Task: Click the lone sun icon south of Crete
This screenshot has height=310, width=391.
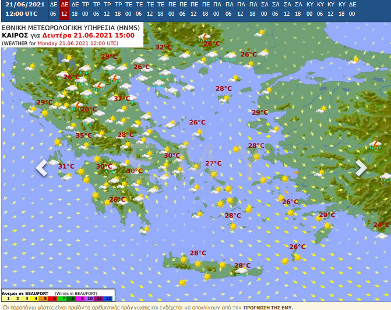Action: (x=182, y=283)
